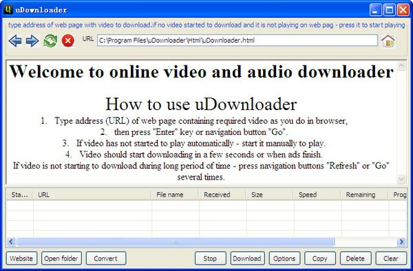Sort by the Prog column header
Image resolution: width=413 pixels, height=271 pixels.
tap(397, 195)
